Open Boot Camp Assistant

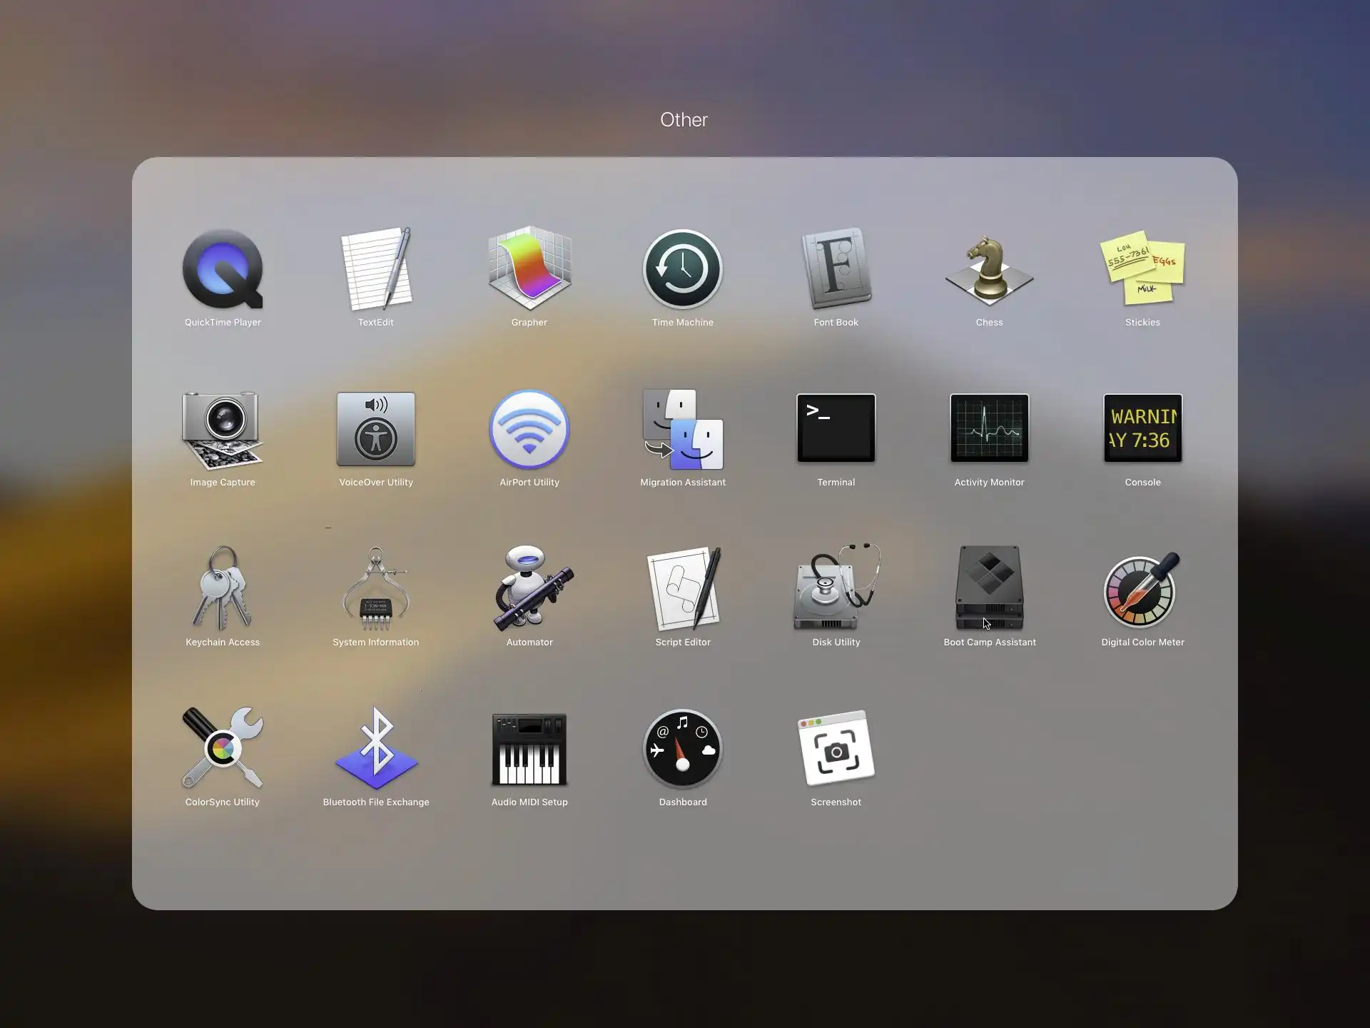(989, 588)
